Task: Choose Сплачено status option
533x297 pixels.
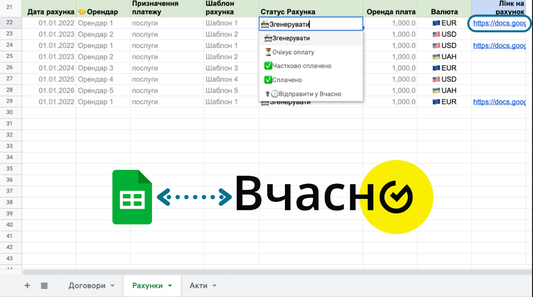Action: click(x=311, y=80)
